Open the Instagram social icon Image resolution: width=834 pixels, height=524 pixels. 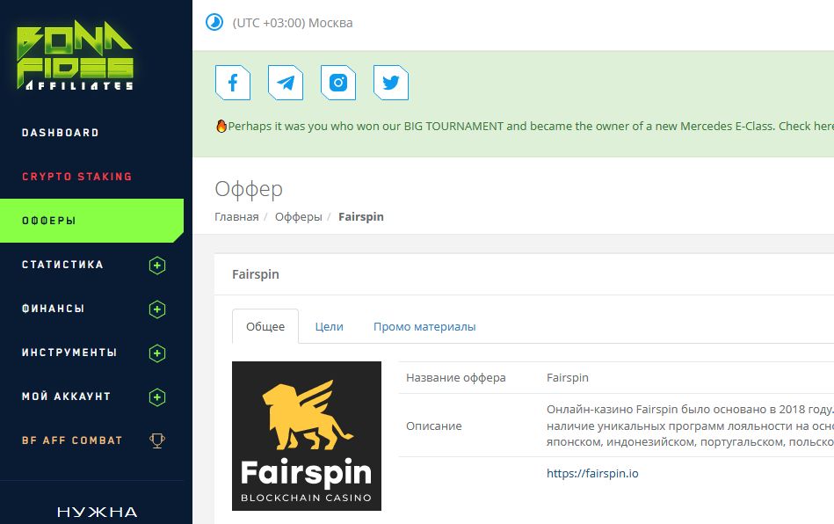pos(338,83)
